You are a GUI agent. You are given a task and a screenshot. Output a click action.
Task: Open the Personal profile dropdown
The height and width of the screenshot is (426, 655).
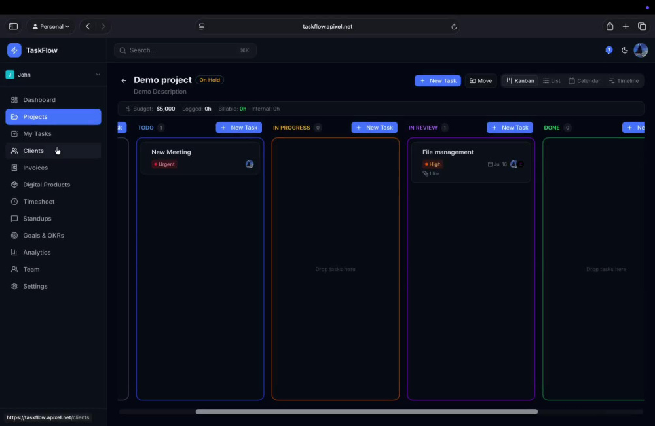coord(51,26)
